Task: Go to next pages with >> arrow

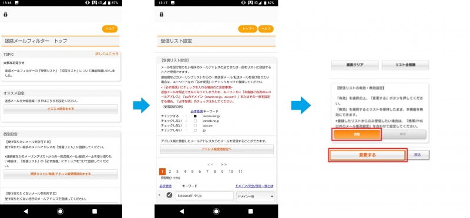Action: (x=224, y=165)
